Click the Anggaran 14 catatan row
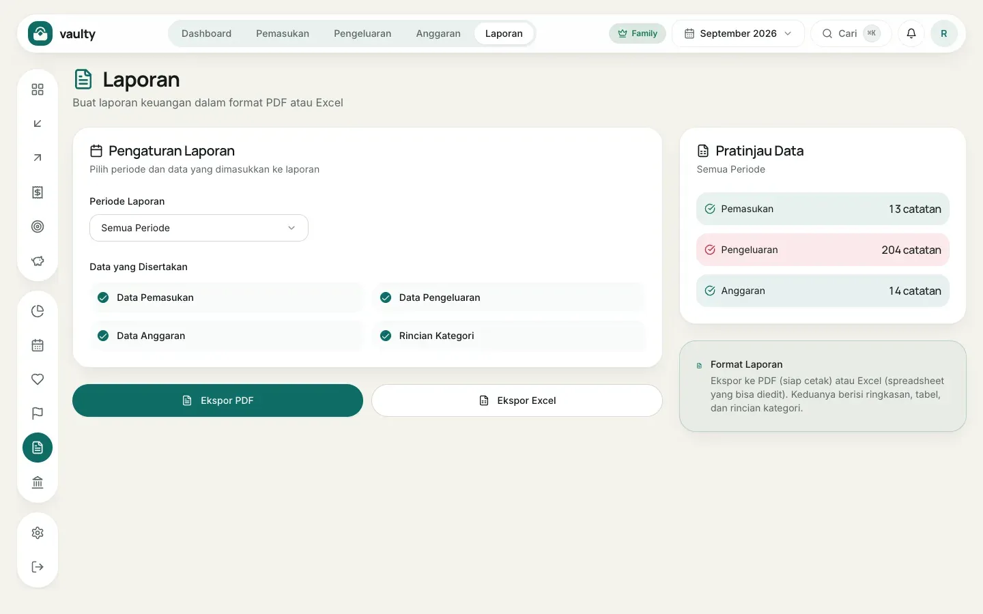The width and height of the screenshot is (983, 614). (x=823, y=291)
